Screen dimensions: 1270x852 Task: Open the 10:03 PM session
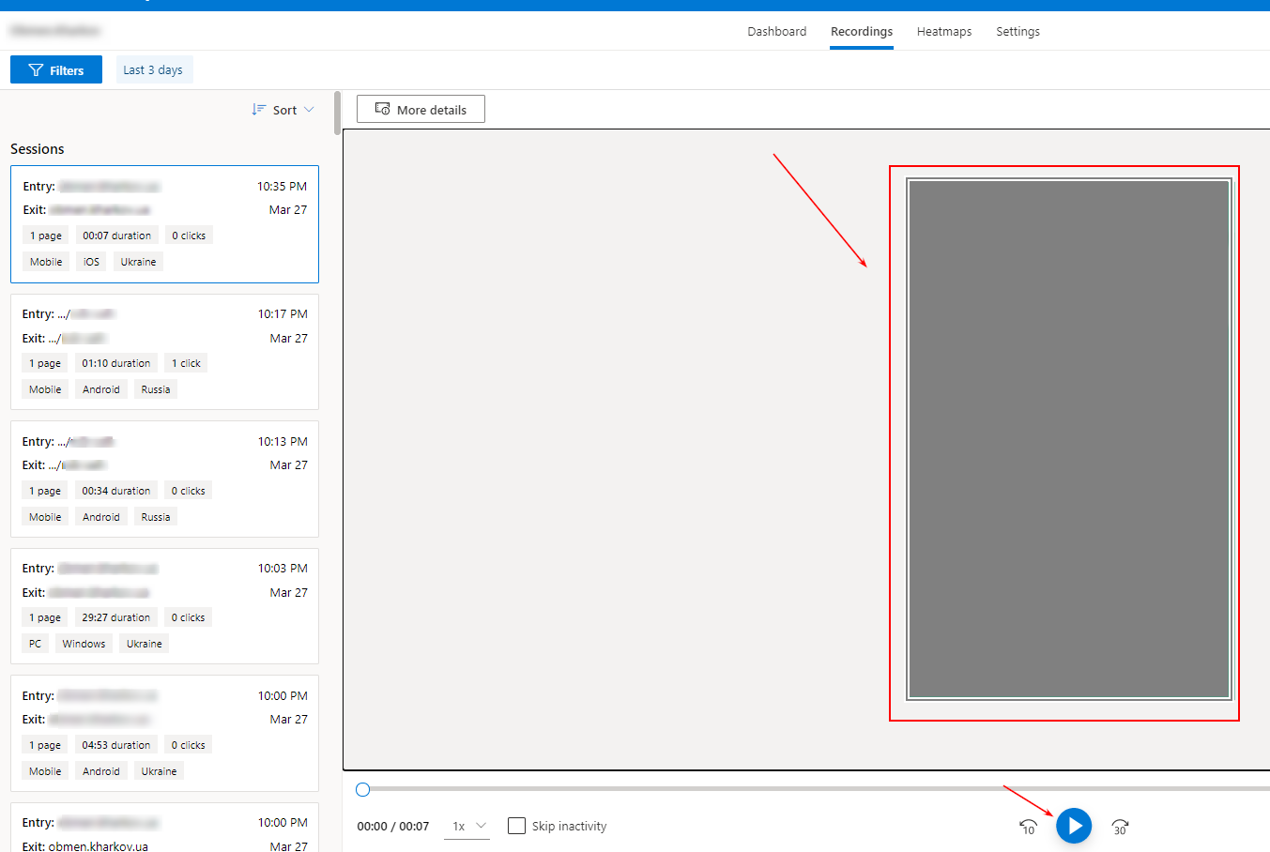164,606
